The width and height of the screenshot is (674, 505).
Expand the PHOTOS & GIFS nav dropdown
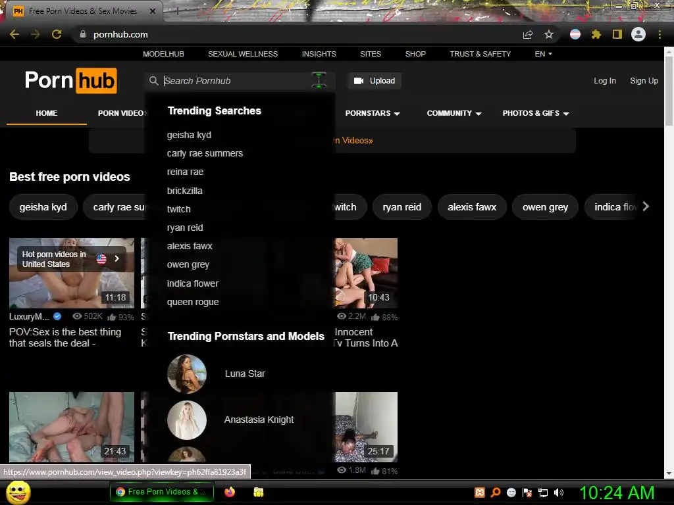pos(536,113)
